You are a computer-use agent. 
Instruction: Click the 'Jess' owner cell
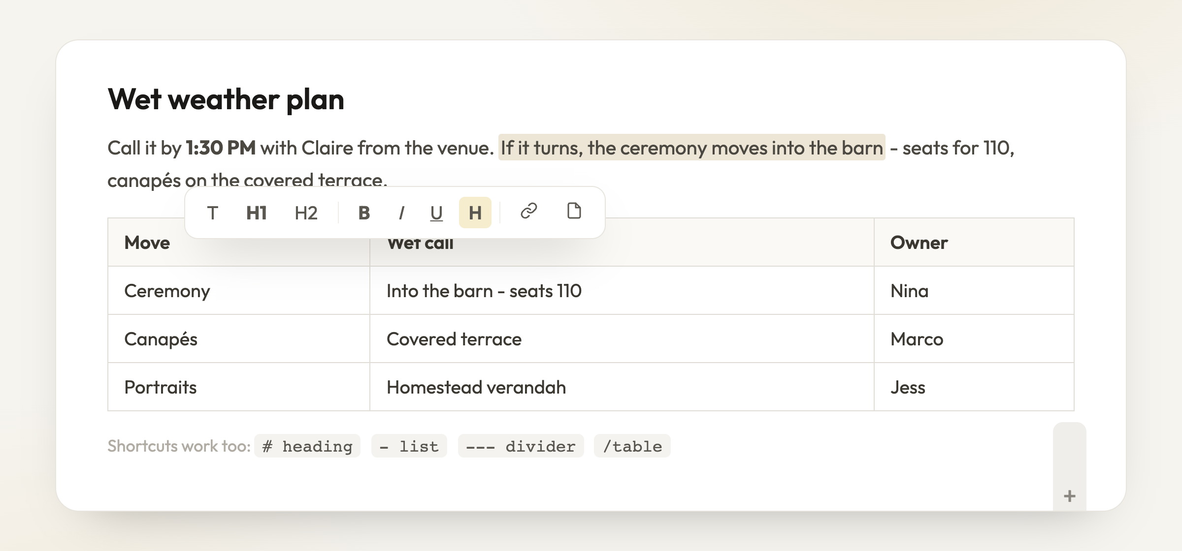[x=974, y=387]
